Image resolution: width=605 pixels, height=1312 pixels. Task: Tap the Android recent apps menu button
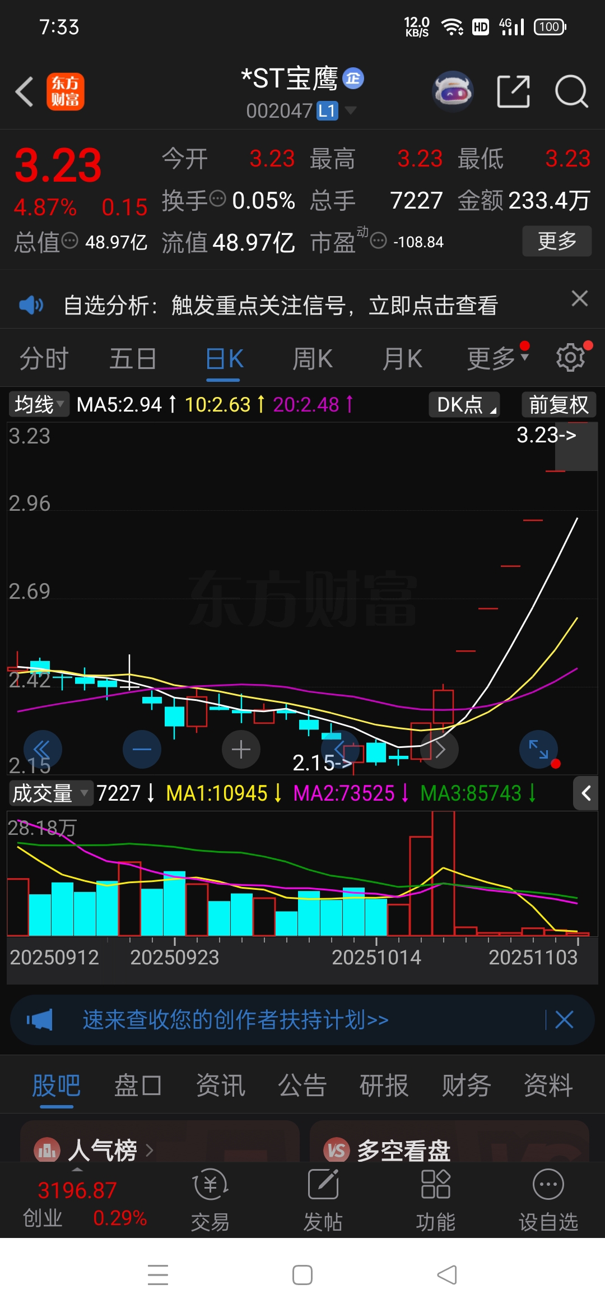[158, 1275]
